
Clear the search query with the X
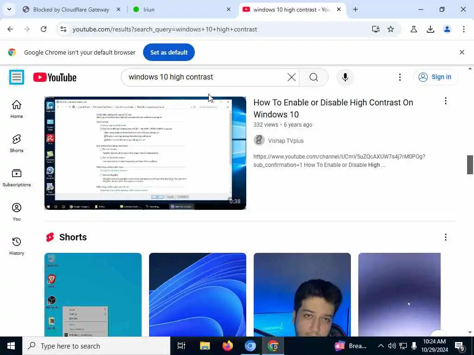(292, 77)
